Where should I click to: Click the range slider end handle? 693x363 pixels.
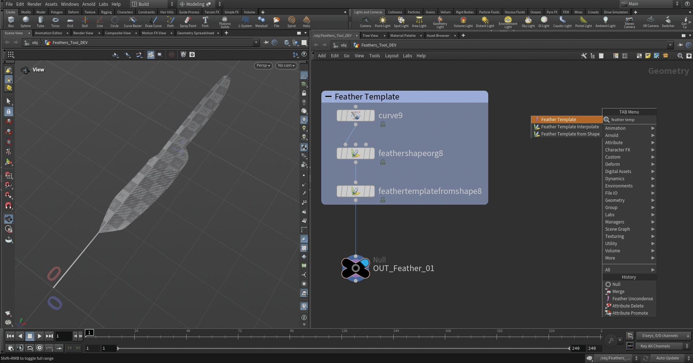tap(569, 348)
